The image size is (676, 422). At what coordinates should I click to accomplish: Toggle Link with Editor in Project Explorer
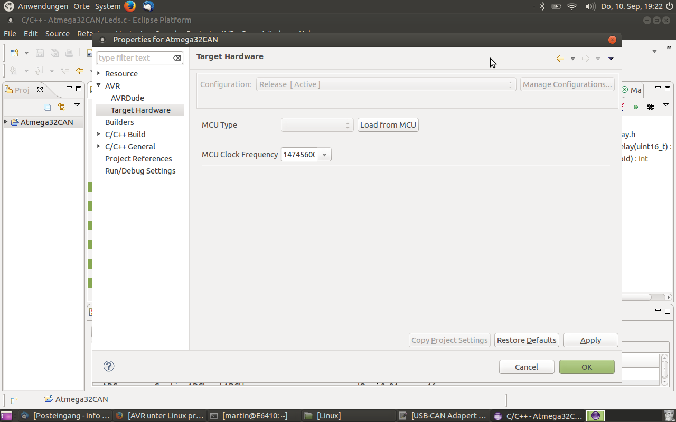(x=62, y=107)
